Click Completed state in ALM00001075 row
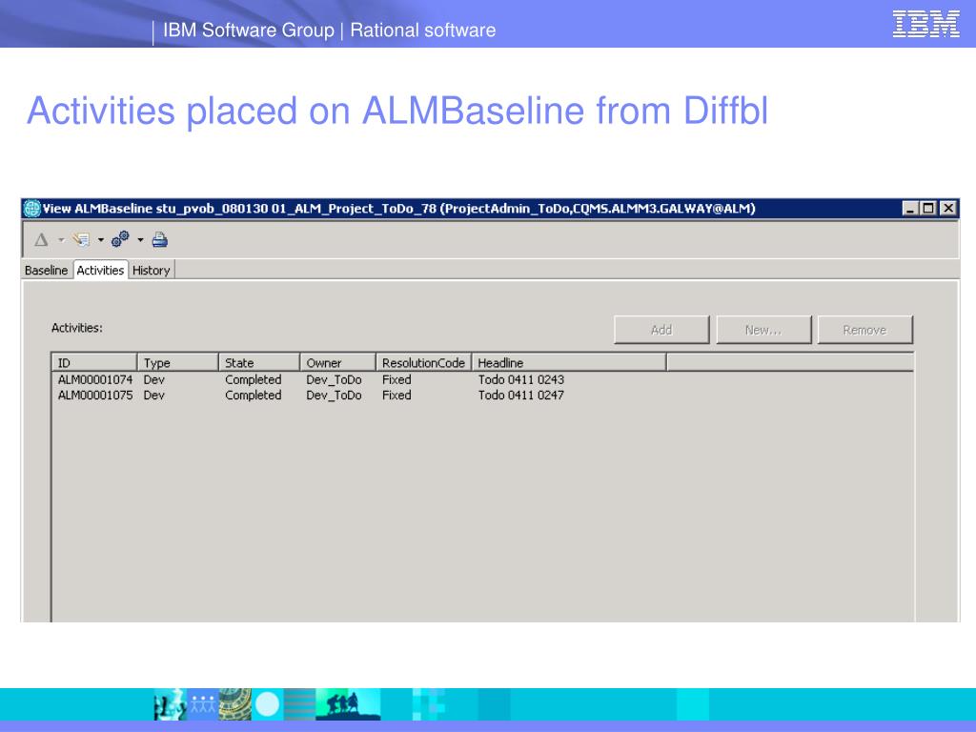 point(254,396)
